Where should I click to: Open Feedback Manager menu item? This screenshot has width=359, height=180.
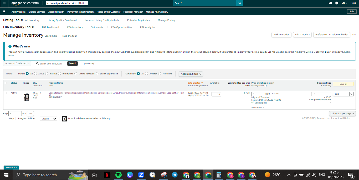pyautogui.click(x=133, y=12)
